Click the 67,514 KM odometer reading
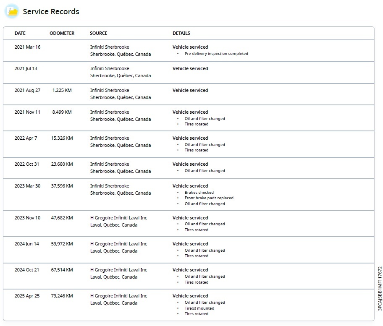Viewport: 383px width, 326px height. (62, 270)
